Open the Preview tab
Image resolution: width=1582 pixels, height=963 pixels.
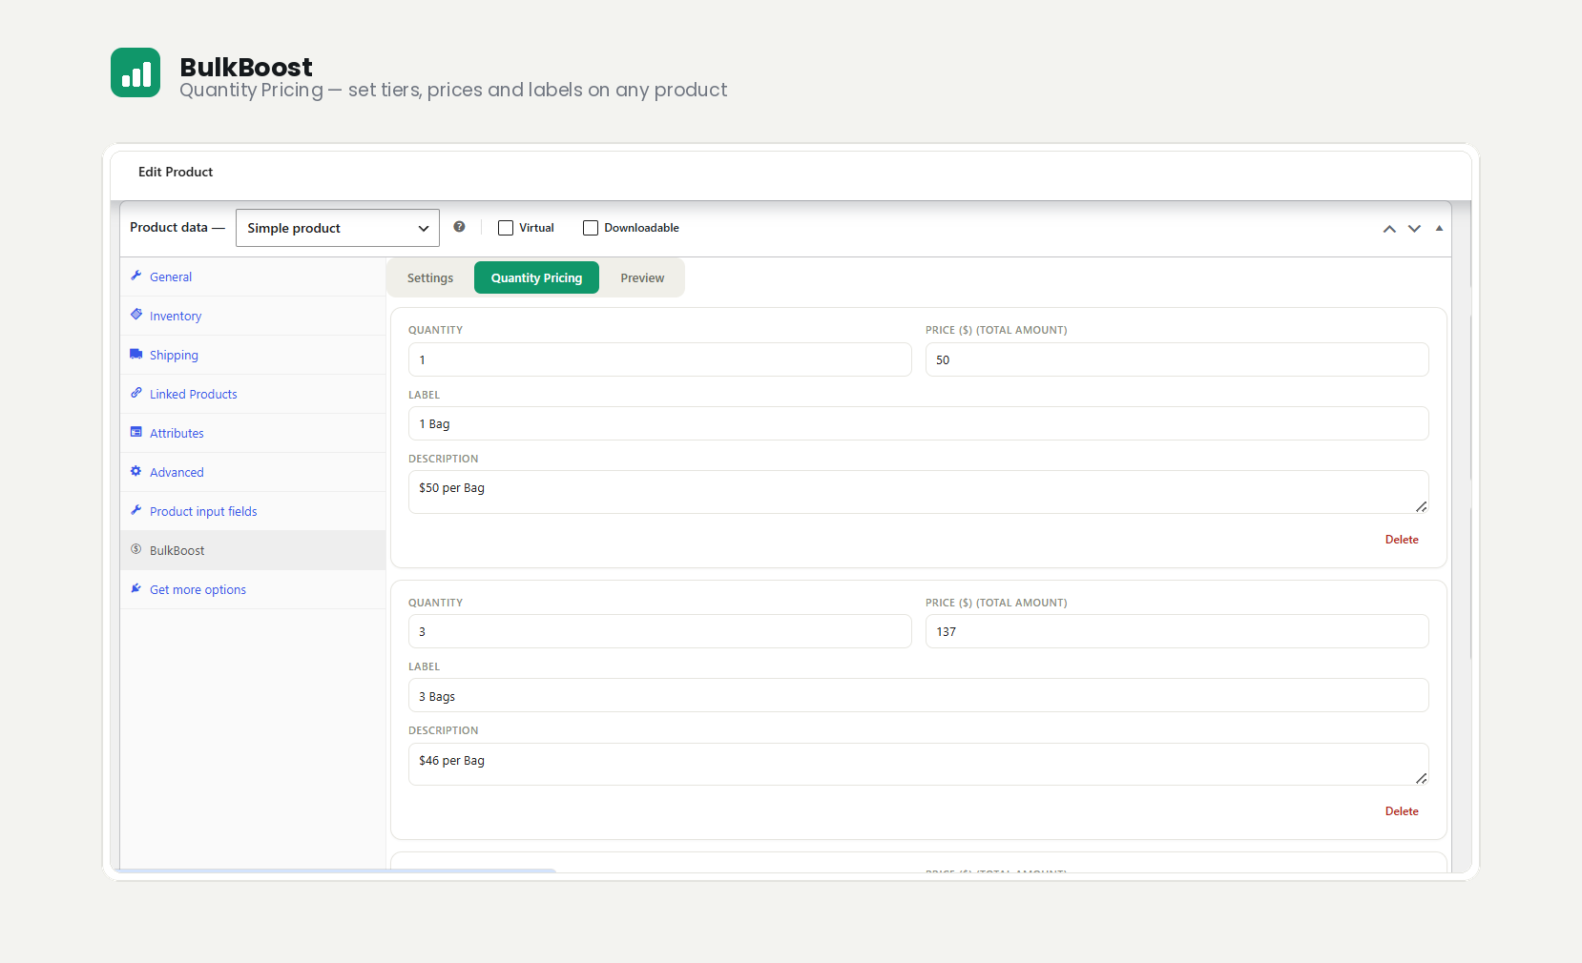pyautogui.click(x=642, y=277)
